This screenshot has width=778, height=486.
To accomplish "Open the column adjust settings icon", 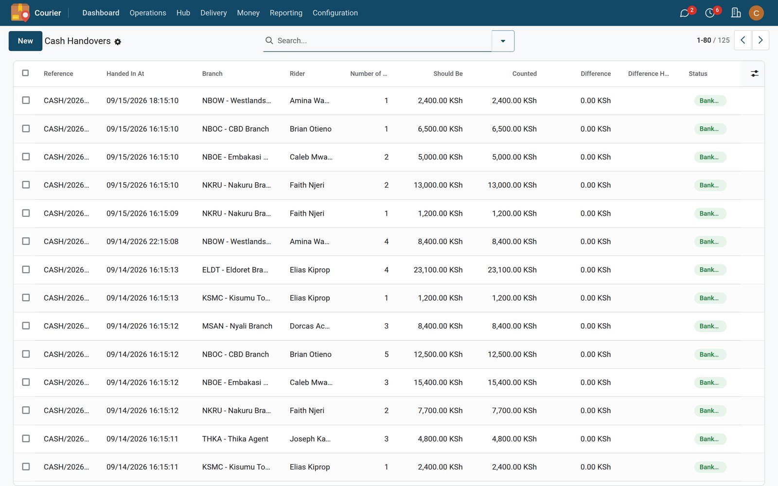I will click(754, 73).
